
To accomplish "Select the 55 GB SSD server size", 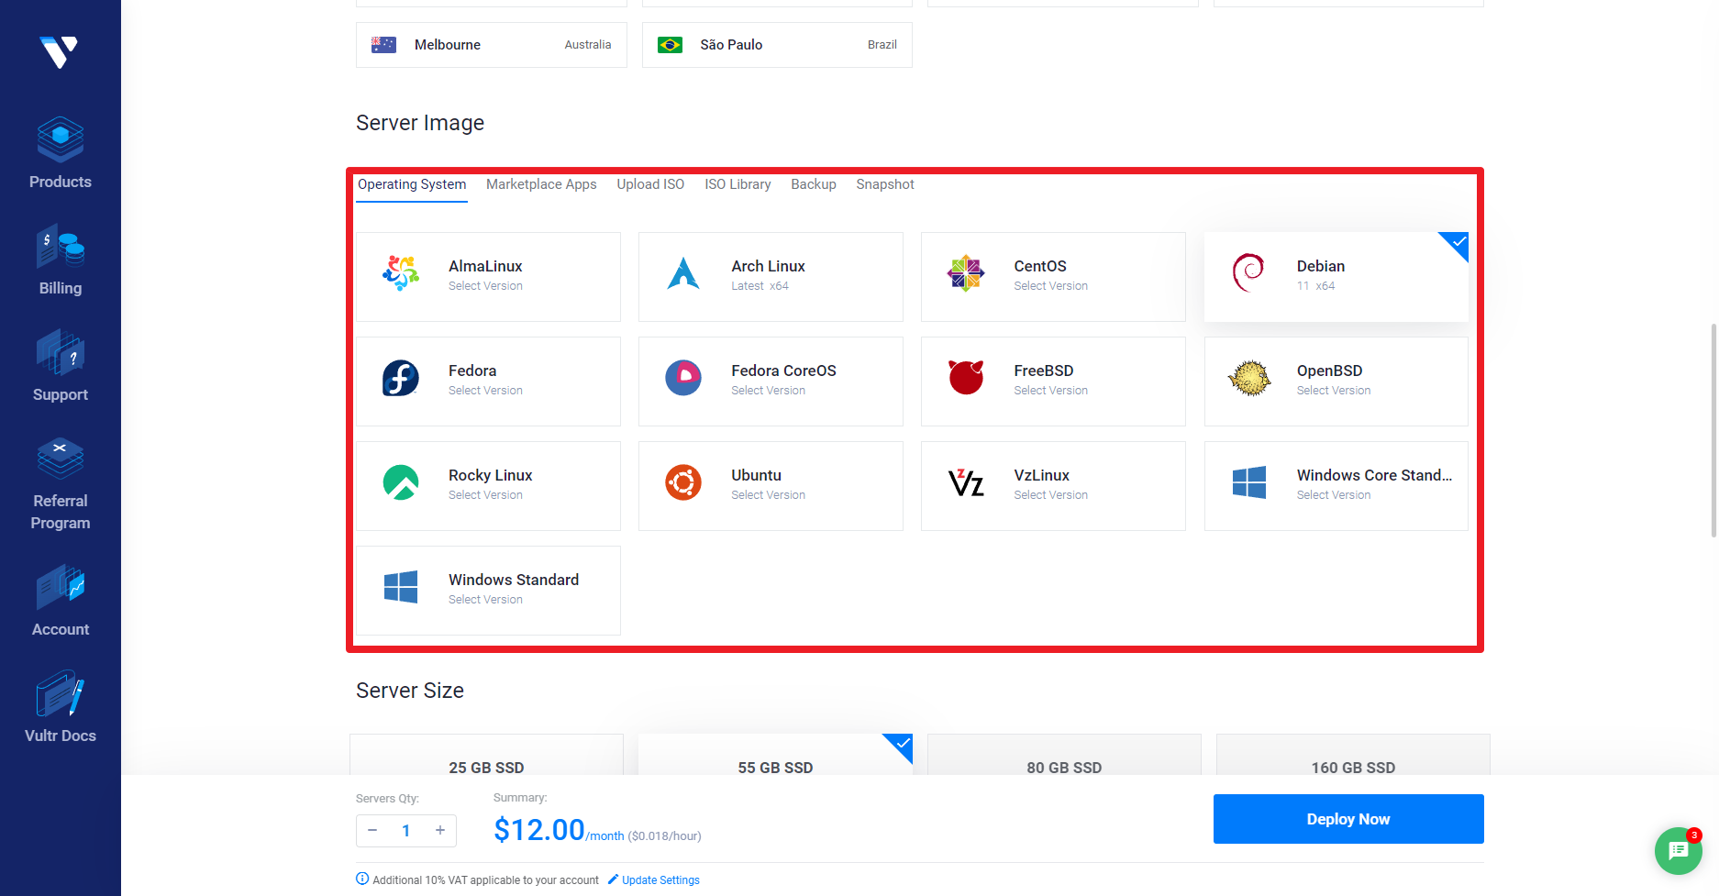I will (x=775, y=755).
